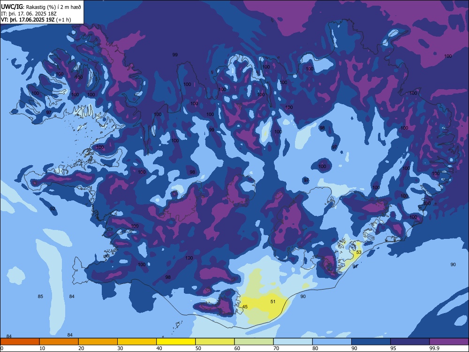Click the '53' humidity value near southeast coast

(359, 253)
